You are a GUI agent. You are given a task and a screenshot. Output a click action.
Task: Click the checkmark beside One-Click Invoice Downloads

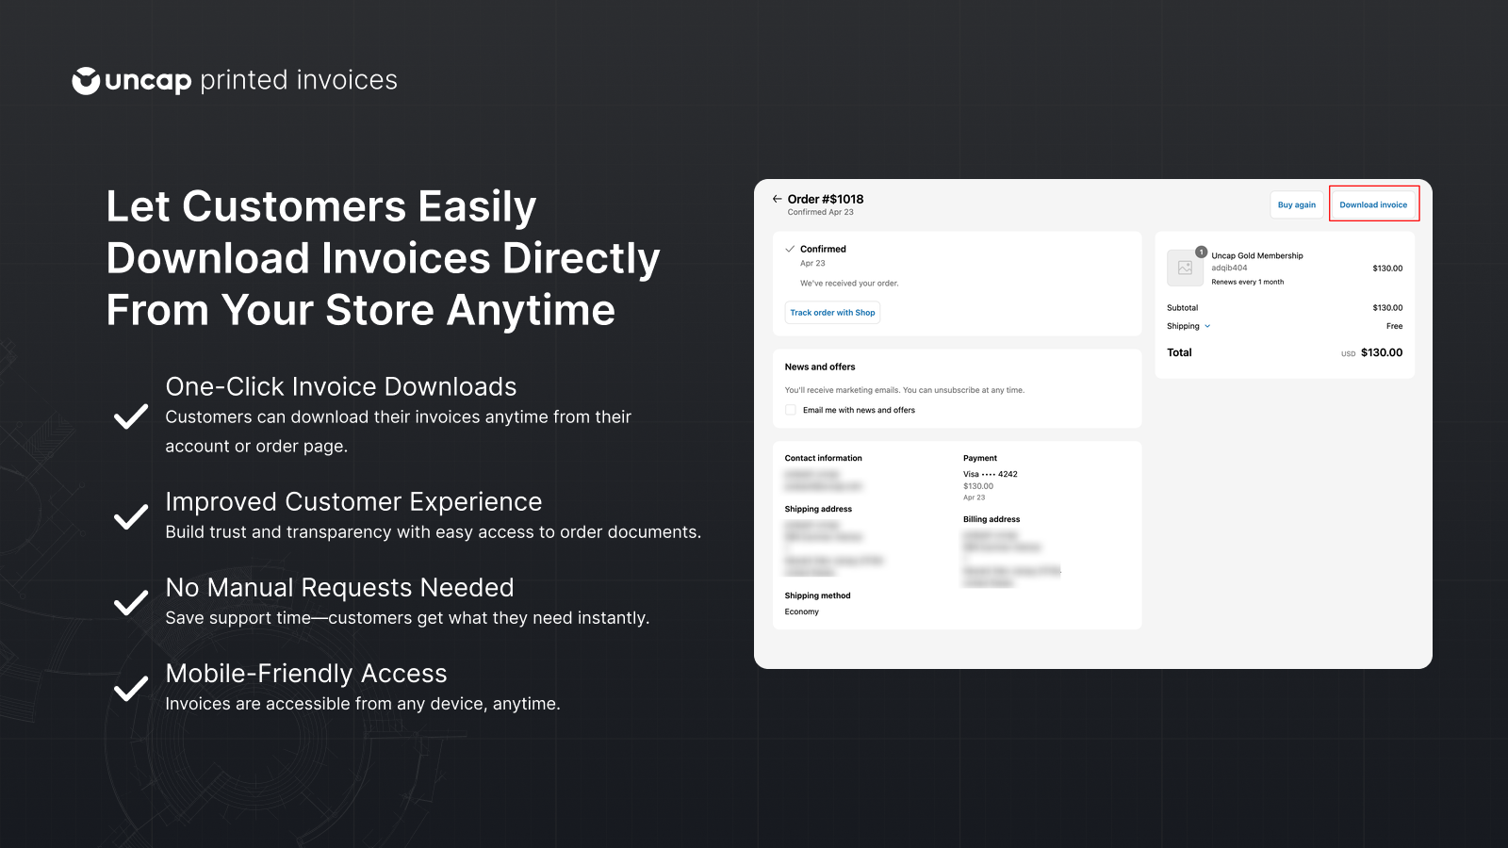[x=131, y=416]
